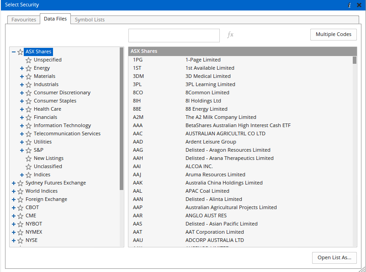Collapse the ASX Shares tree node

click(x=14, y=52)
